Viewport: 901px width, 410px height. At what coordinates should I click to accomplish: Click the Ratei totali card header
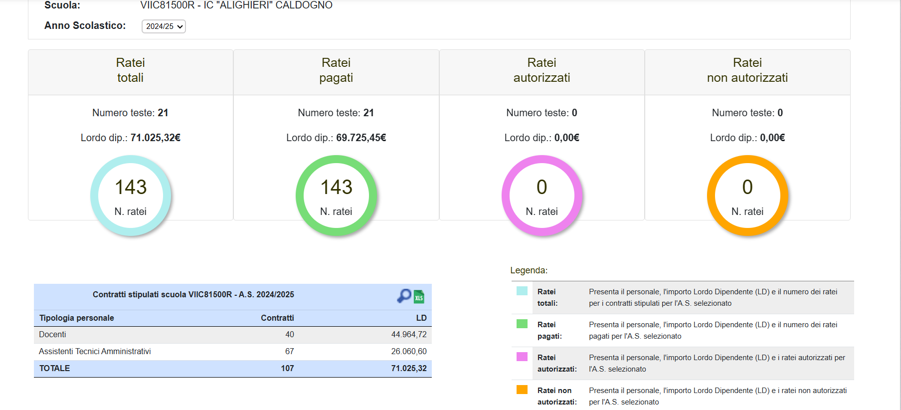pos(131,70)
